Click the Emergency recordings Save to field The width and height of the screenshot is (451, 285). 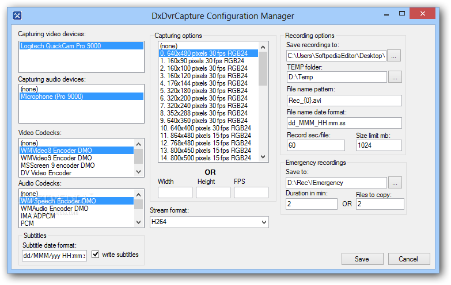(x=336, y=183)
